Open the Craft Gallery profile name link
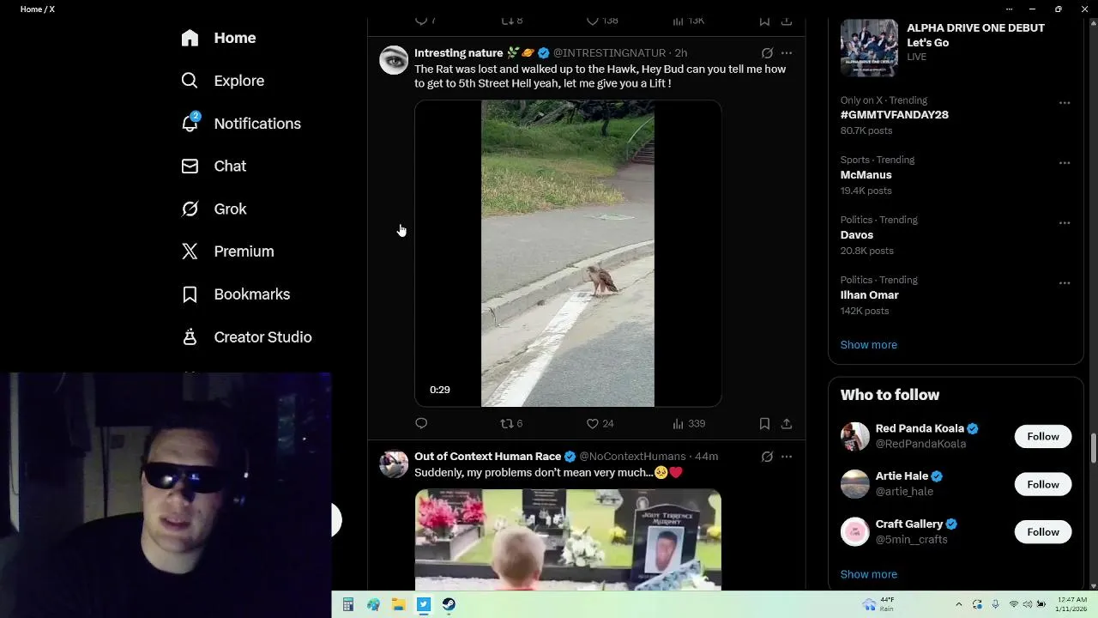The height and width of the screenshot is (618, 1098). [909, 524]
